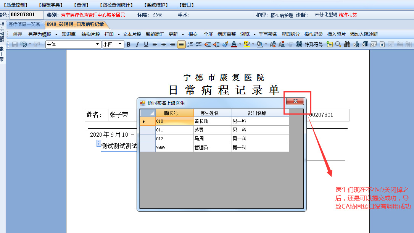This screenshot has width=414, height=233.
Task: Open the 查询 menu
Action: [x=81, y=5]
